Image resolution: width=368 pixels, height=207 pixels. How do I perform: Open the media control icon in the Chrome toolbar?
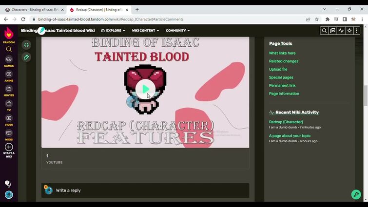pos(336,19)
